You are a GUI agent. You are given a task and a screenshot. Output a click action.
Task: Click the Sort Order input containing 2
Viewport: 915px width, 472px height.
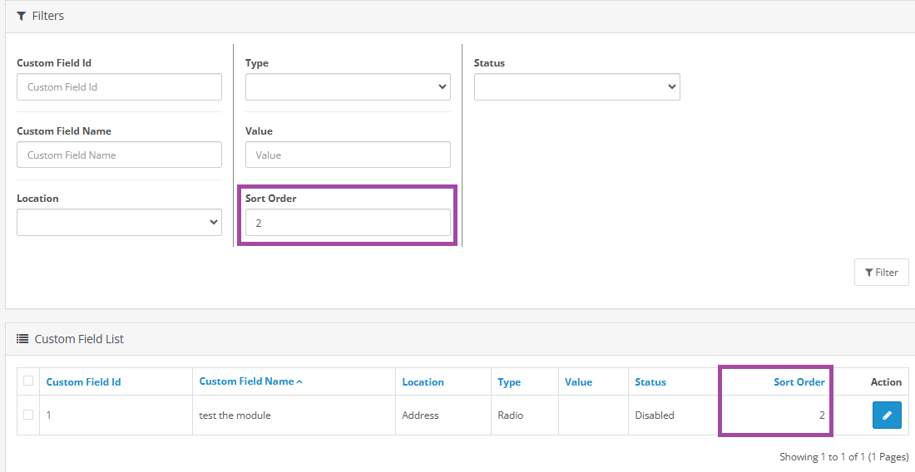click(348, 223)
